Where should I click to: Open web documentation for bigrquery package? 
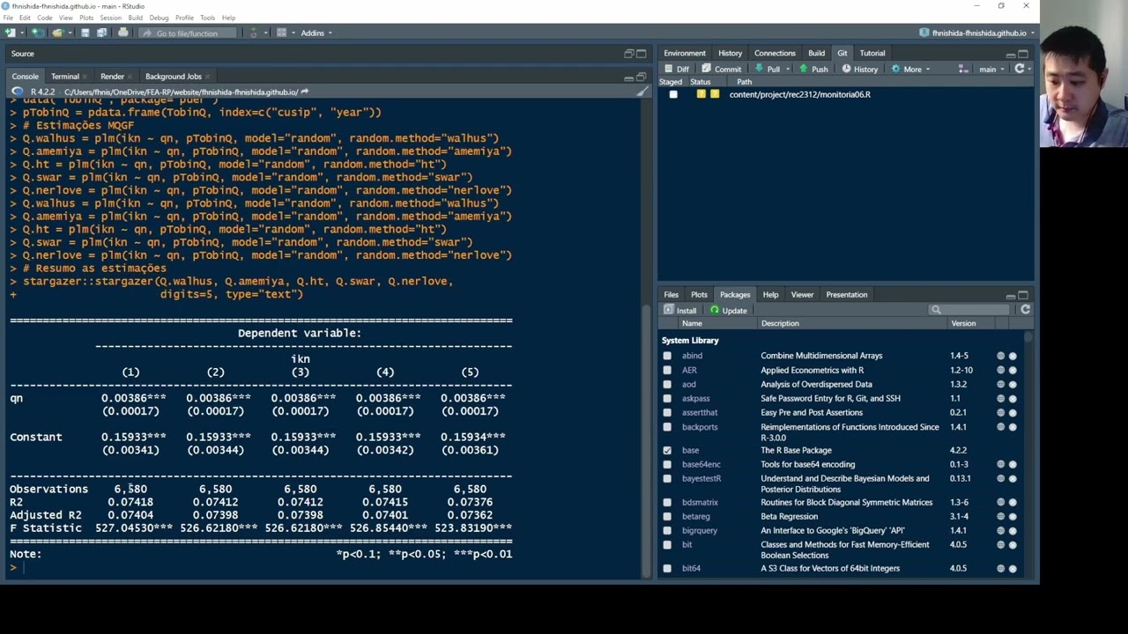[x=1000, y=530]
